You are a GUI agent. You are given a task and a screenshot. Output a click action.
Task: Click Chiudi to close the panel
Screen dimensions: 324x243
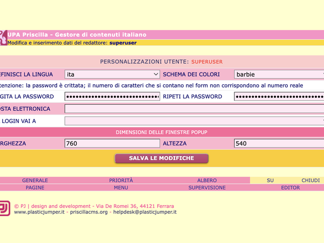(310, 180)
